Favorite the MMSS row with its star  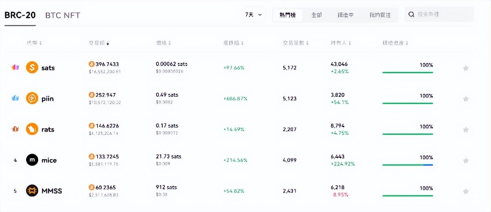[x=466, y=191]
